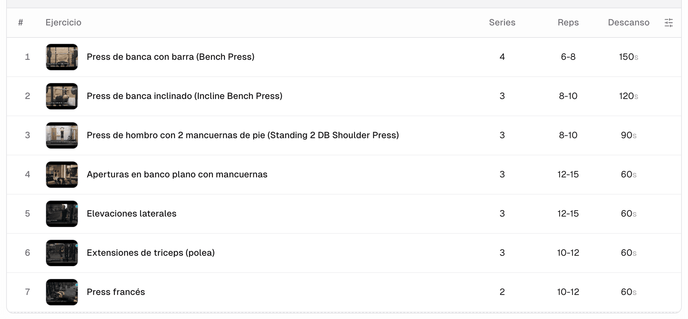
Task: Edit the 150s rest value for Bench Press
Action: click(628, 57)
